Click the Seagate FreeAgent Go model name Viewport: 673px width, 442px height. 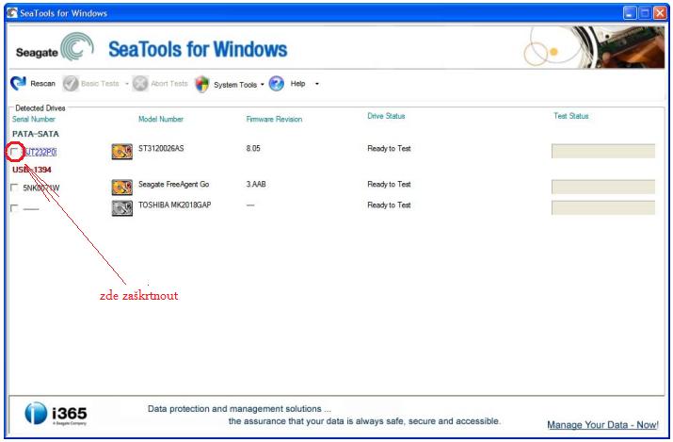(174, 185)
